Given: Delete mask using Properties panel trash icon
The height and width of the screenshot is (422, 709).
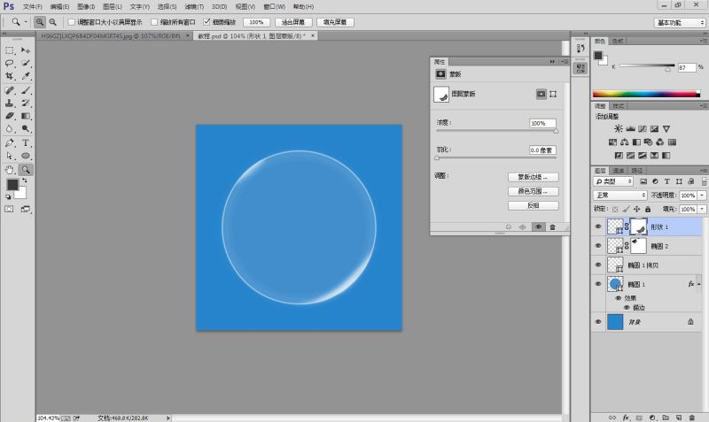Looking at the screenshot, I should [552, 226].
